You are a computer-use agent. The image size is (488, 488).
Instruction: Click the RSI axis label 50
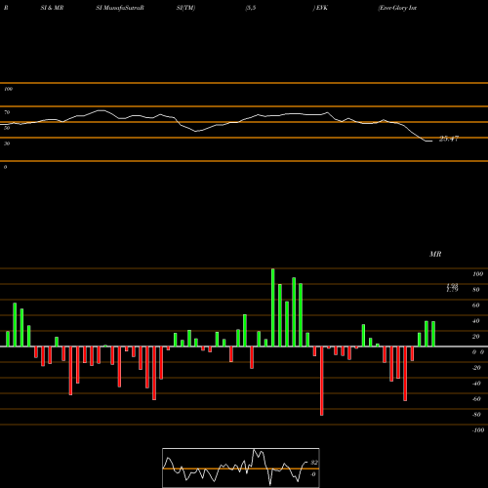click(x=7, y=128)
